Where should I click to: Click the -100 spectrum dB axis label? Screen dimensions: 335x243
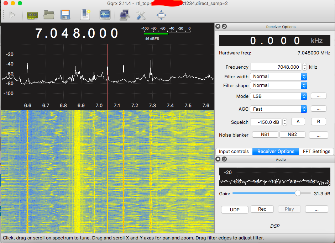[9, 93]
